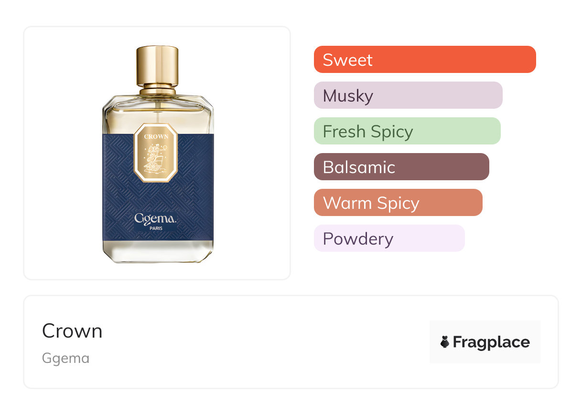This screenshot has width=582, height=412.
Task: Click the blue patterned bottle label
Action: [x=158, y=187]
